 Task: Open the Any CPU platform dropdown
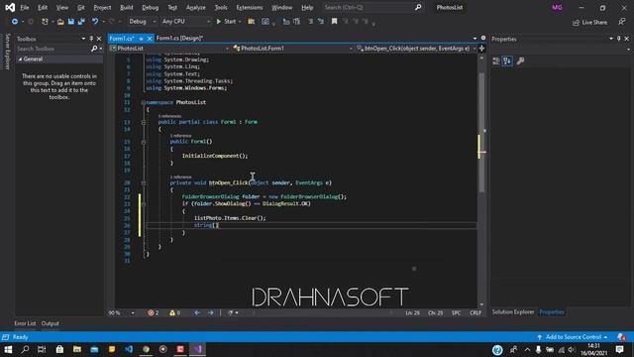click(185, 22)
